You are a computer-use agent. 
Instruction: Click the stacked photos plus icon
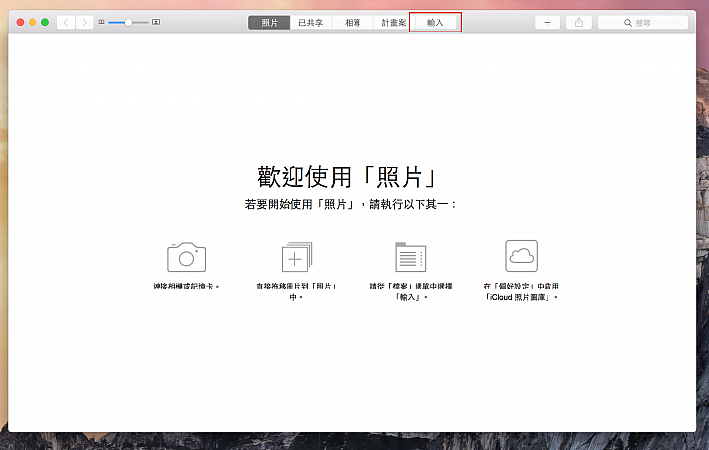pos(296,257)
